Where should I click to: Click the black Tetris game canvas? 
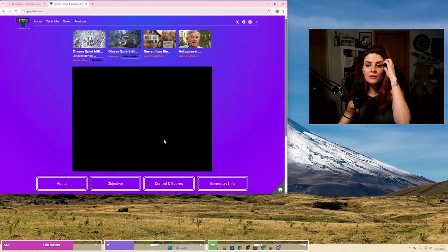pos(142,119)
